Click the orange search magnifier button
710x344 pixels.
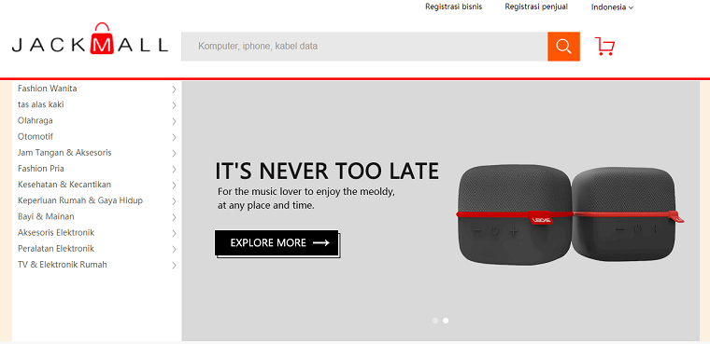(563, 46)
